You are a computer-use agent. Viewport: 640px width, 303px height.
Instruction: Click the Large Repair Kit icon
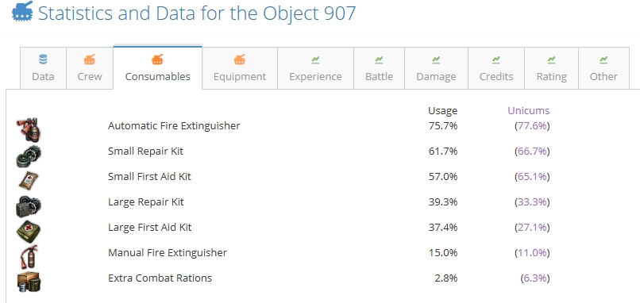click(29, 206)
